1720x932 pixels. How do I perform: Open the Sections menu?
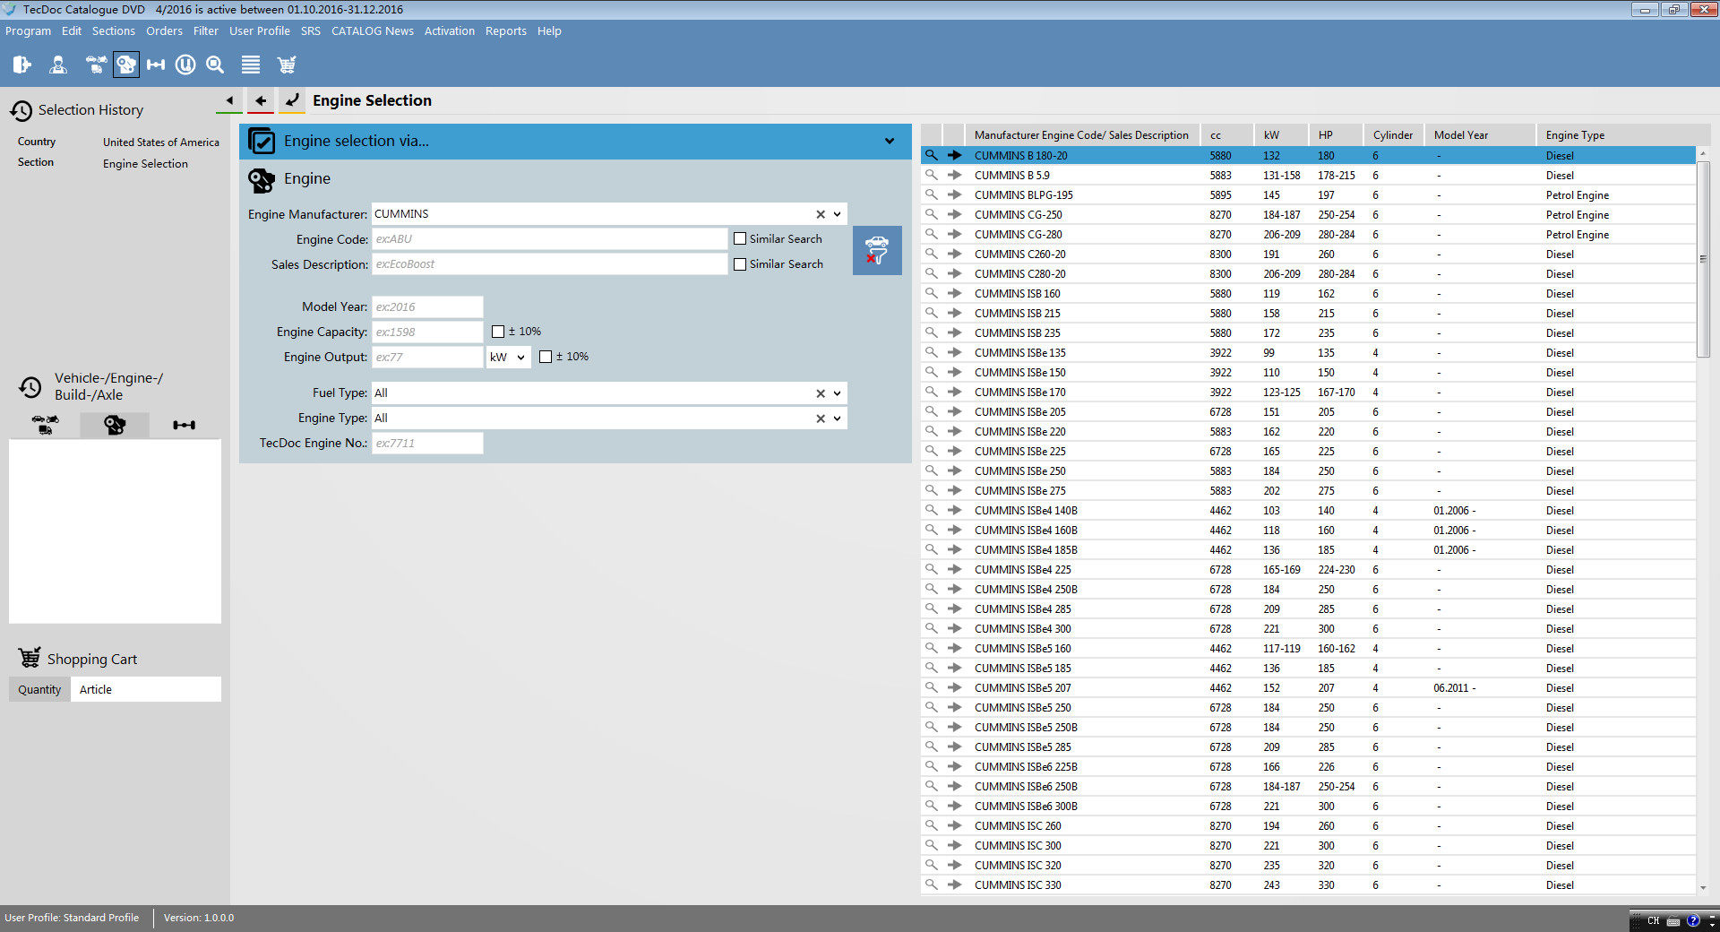tap(114, 30)
